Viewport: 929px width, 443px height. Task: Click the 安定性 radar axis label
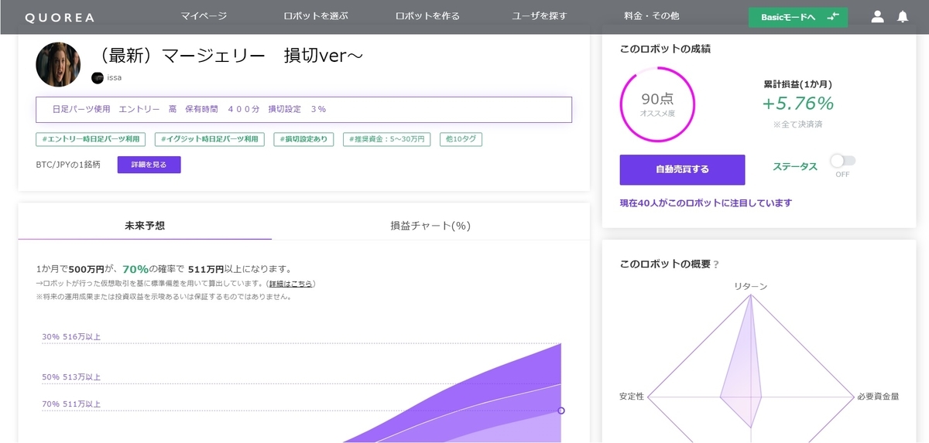pyautogui.click(x=632, y=397)
